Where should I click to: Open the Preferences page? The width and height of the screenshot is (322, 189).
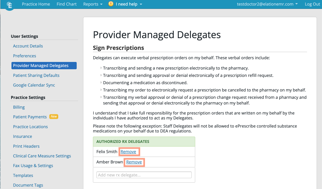[x=24, y=56]
